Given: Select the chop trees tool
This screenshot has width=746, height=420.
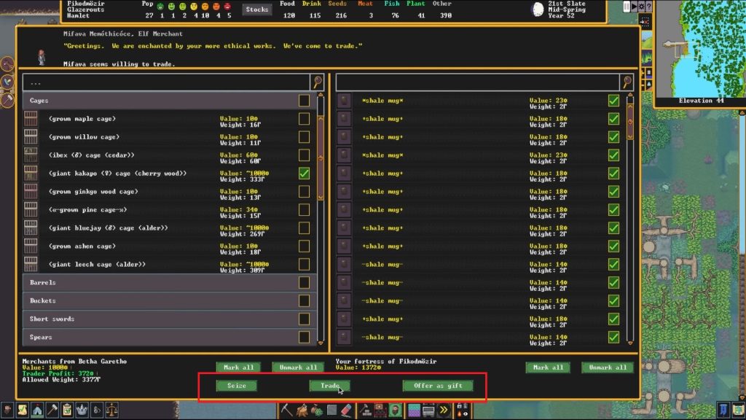Looking at the screenshot, I should tap(302, 410).
